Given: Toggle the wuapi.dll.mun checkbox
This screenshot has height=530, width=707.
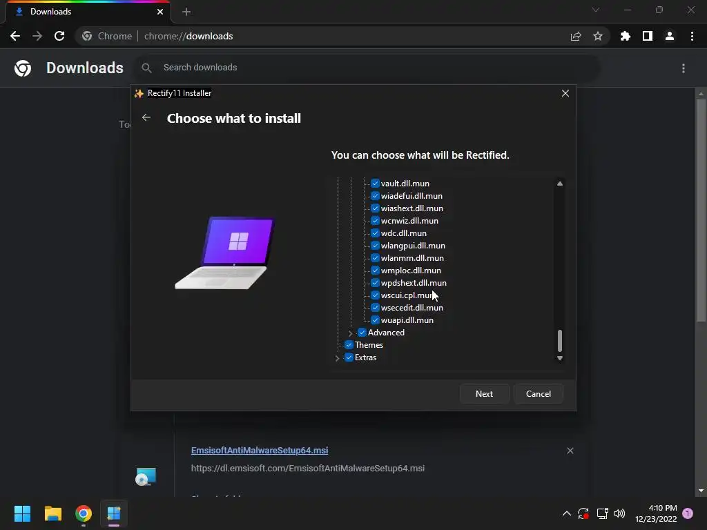Looking at the screenshot, I should [x=375, y=320].
